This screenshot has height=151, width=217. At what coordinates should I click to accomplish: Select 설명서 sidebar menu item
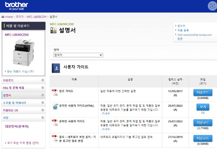click(x=23, y=95)
